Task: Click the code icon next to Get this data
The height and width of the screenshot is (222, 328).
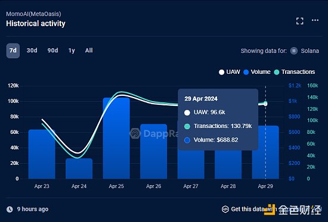Action: click(x=225, y=209)
